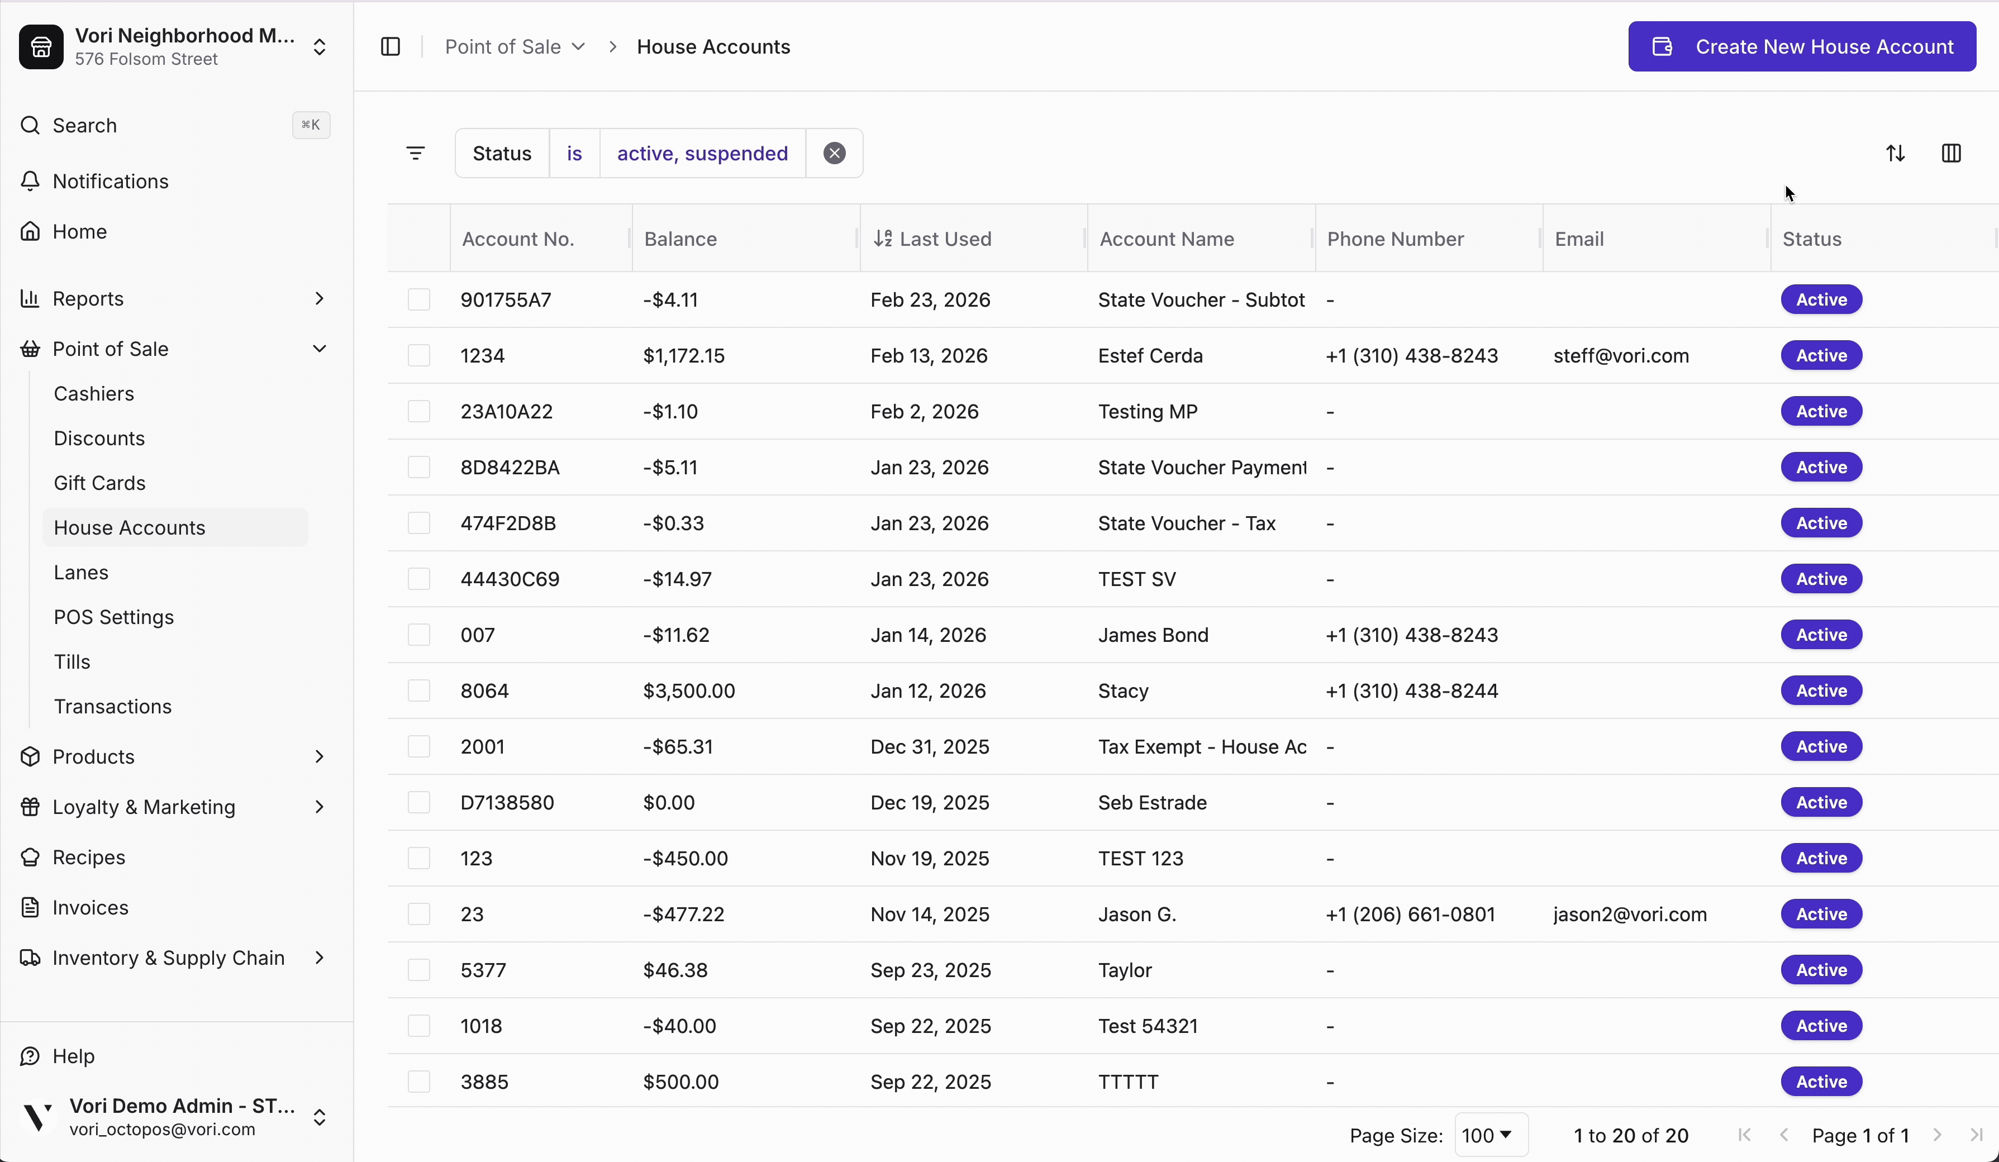Open Gift Cards page
The image size is (1999, 1162).
[x=100, y=483]
